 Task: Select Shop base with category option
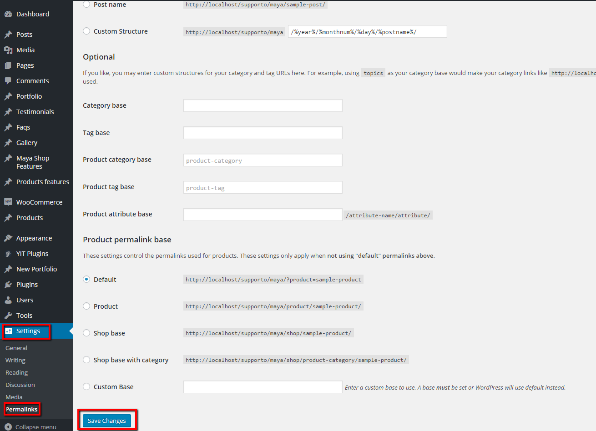(86, 360)
